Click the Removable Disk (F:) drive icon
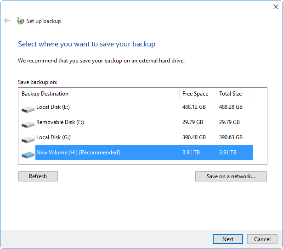Viewport: 283px width, 249px height. coord(28,124)
